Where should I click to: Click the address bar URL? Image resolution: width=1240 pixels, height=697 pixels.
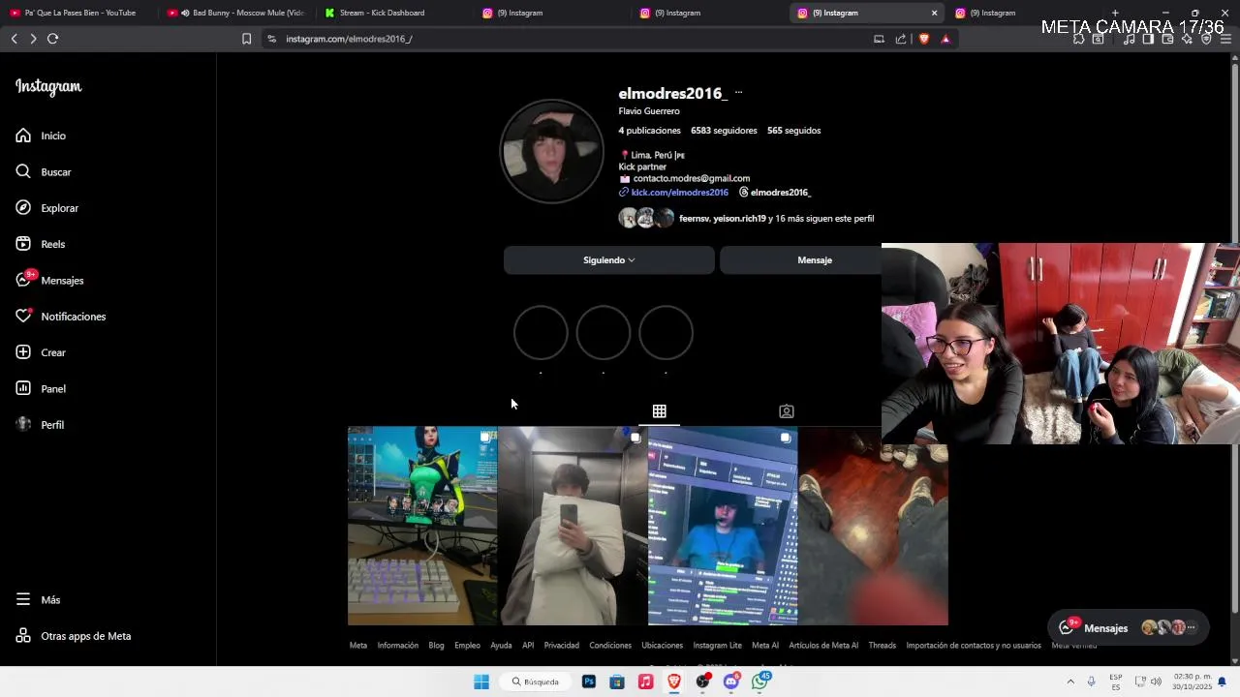click(349, 39)
